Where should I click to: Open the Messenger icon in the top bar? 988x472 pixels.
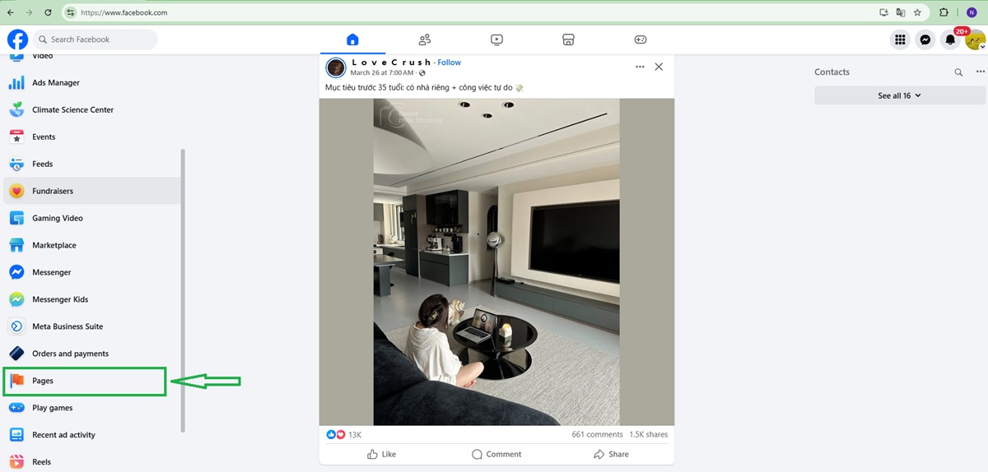pyautogui.click(x=925, y=39)
